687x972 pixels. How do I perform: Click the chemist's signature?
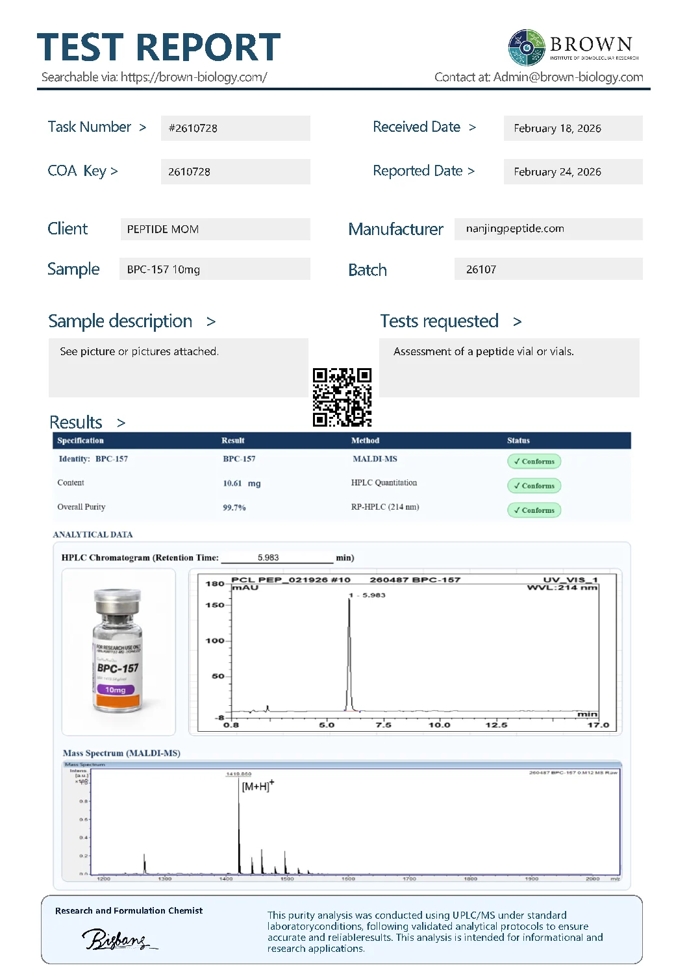pyautogui.click(x=119, y=940)
